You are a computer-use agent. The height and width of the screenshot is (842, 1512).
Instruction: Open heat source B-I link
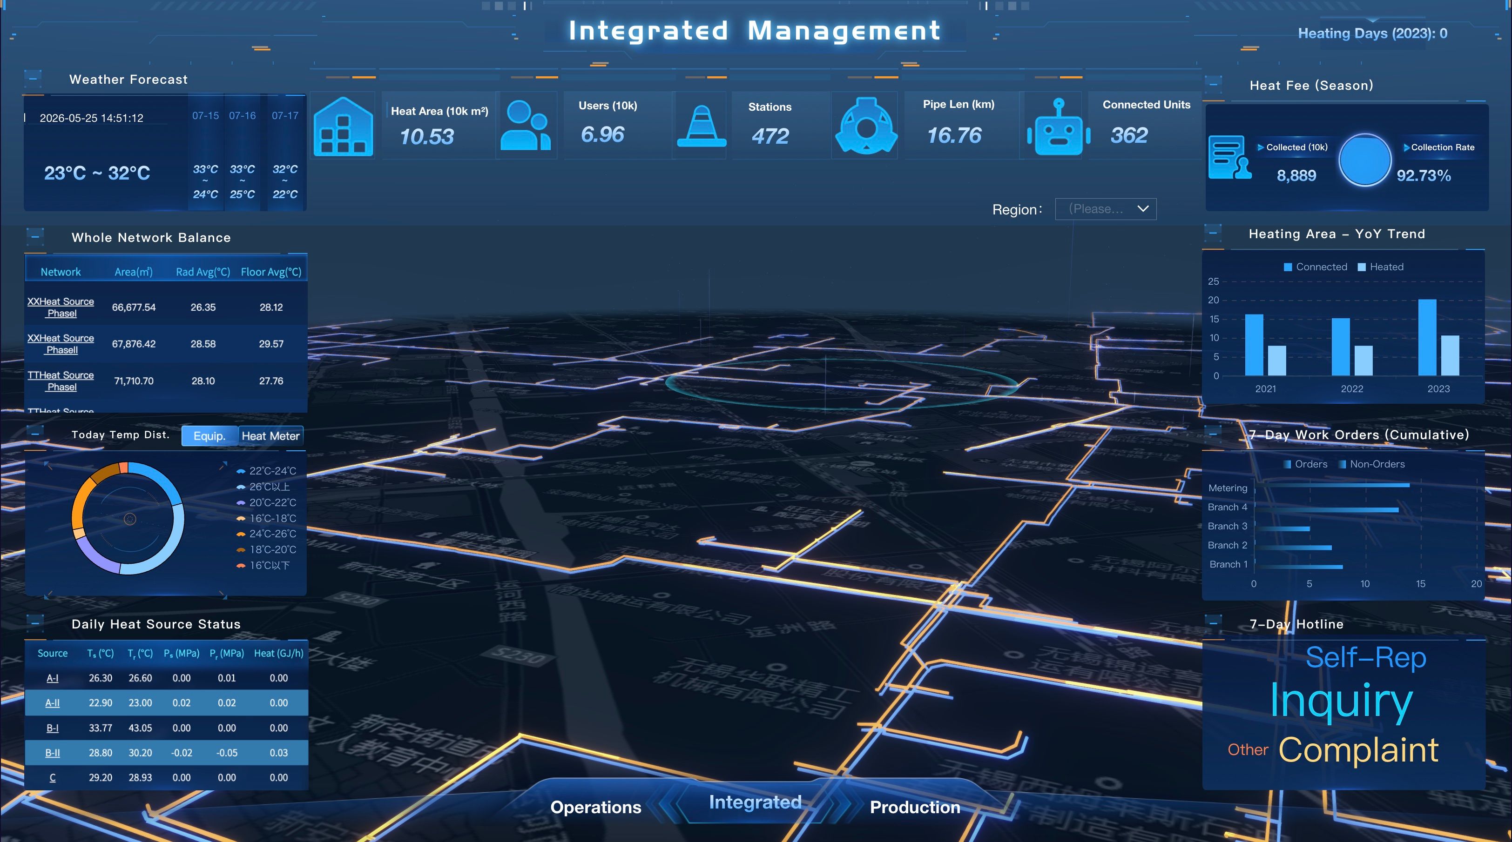52,728
